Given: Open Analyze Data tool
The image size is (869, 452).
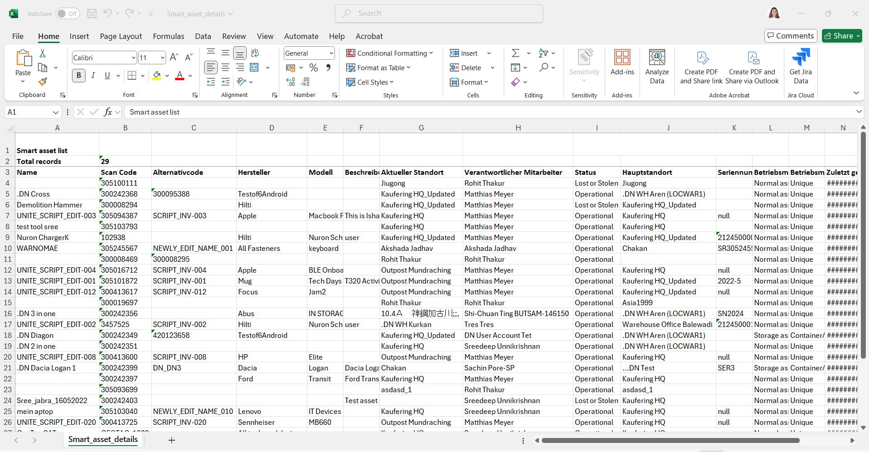Looking at the screenshot, I should 657,67.
